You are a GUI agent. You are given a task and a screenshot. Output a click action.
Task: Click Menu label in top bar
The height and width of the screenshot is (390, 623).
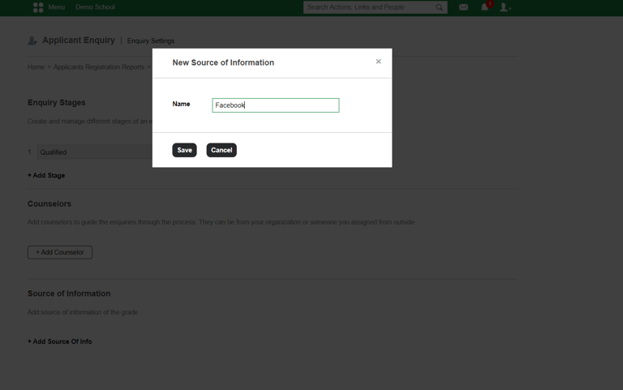(57, 7)
